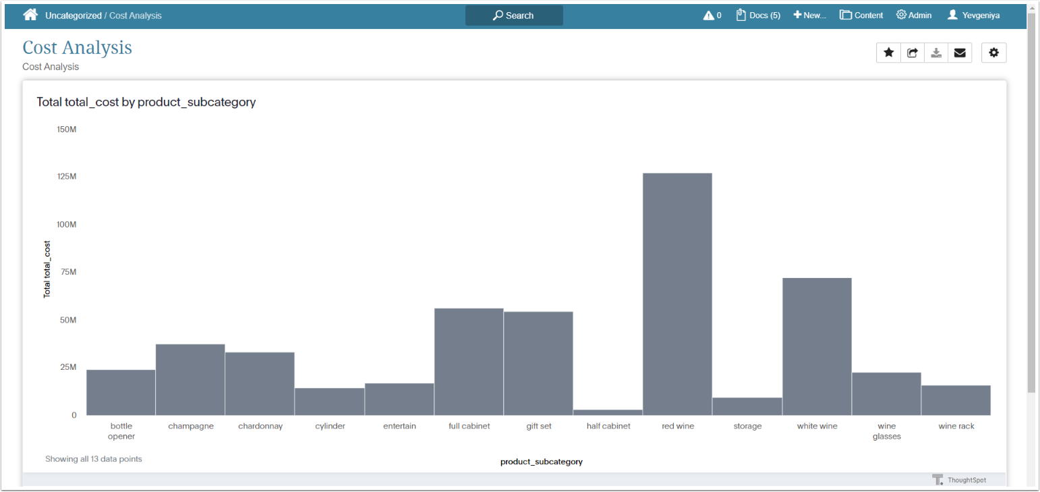Click the ThoughtSpot logo in footer
Viewport: 1040px width, 492px height.
coord(959,480)
